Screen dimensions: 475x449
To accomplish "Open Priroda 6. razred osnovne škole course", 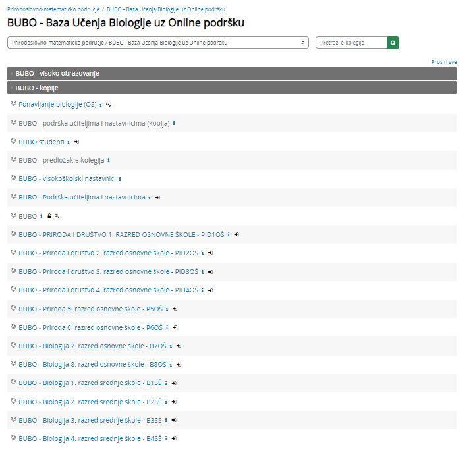I will tap(90, 328).
